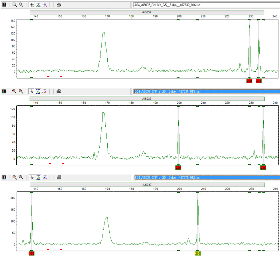Viewport: 280px width, 258px height.
Task: Click zoom in icon in middle panel
Action: (14, 91)
